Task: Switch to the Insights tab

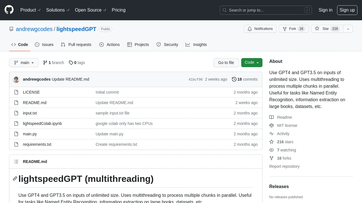Action: [196, 45]
